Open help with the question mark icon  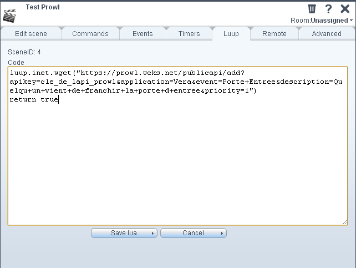328,9
